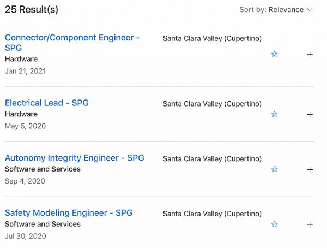327x248 pixels.
Task: Expand Autonomy Integrity Engineer row details
Action: 310,169
